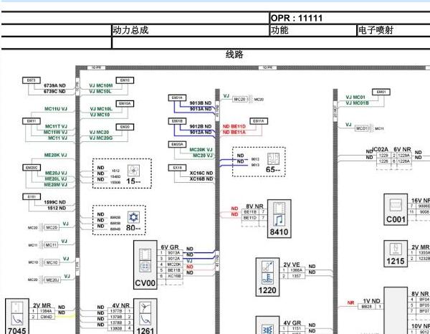Click the E901B splice box
This screenshot has height=334, width=430.
[x=177, y=121]
